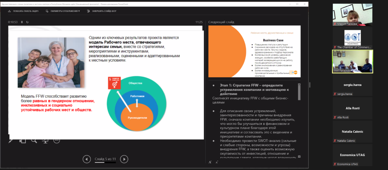Click the current clock time 11:25

199,22
